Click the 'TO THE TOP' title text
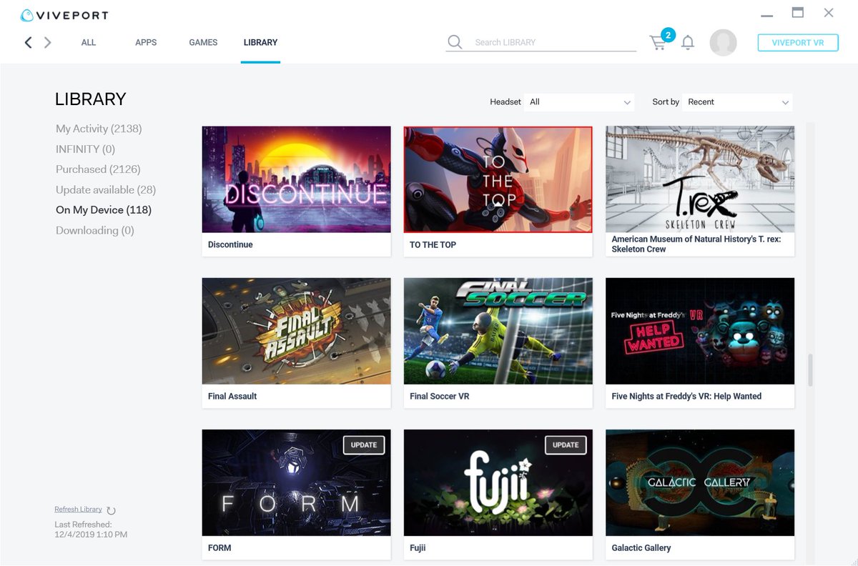858x566 pixels. [x=433, y=244]
